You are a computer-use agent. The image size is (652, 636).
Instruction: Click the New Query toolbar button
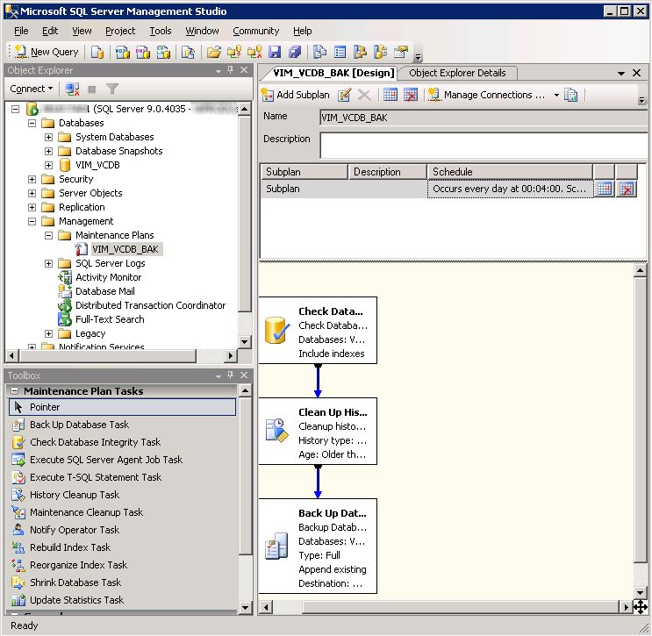pyautogui.click(x=47, y=52)
